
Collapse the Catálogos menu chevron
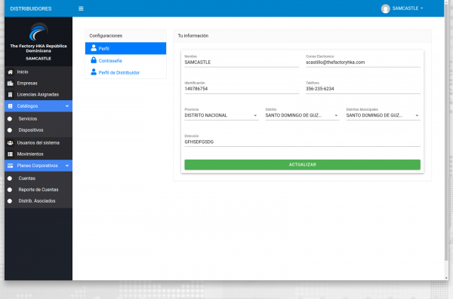point(67,106)
